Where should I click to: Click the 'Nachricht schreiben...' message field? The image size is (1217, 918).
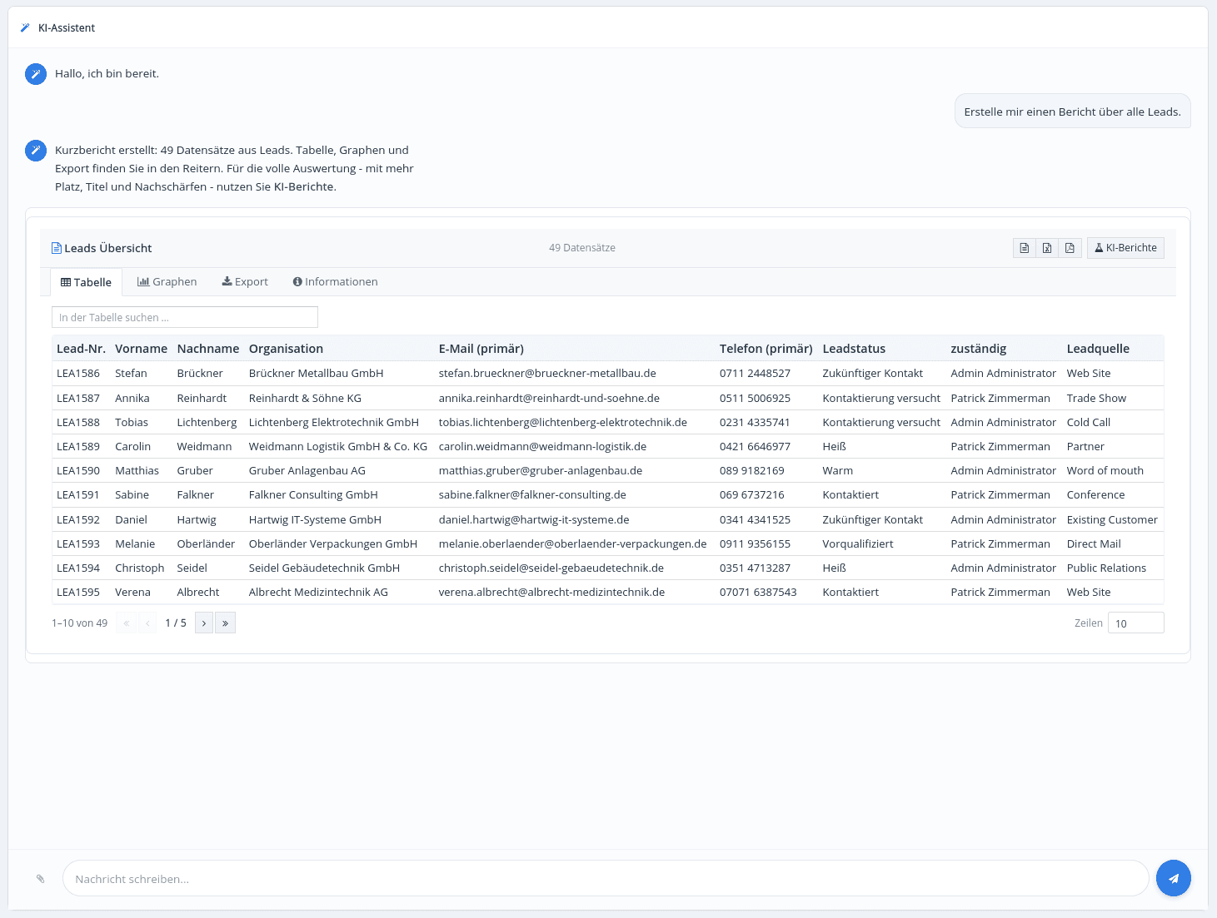(606, 879)
